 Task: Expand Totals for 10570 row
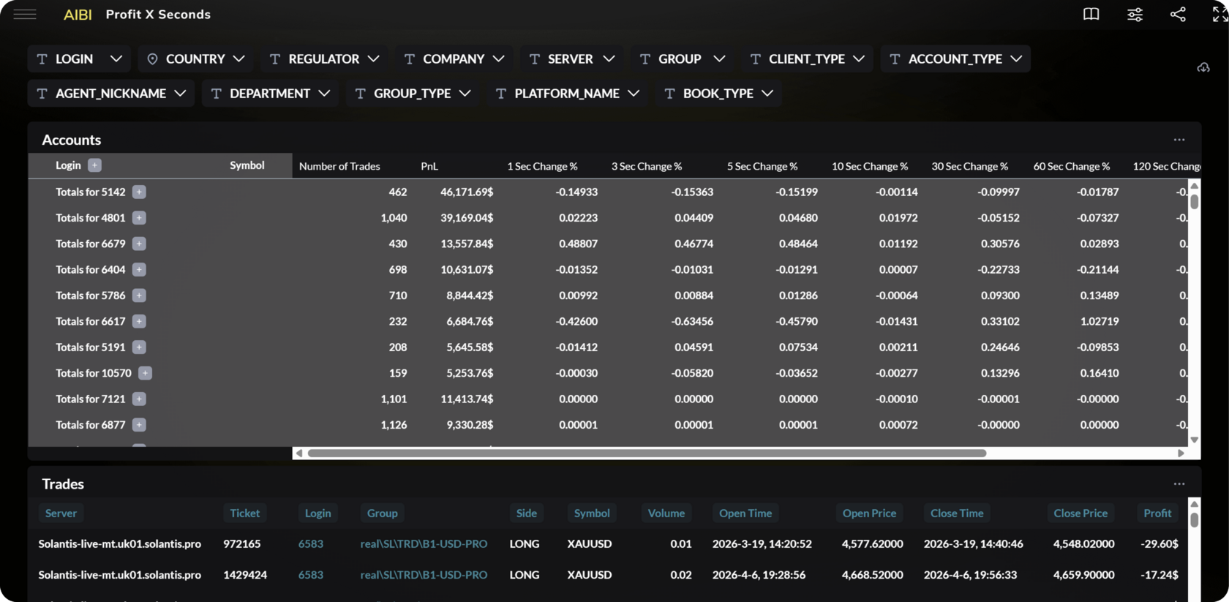tap(145, 373)
